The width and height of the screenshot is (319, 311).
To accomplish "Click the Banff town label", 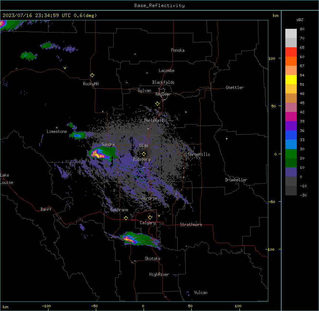I will coord(46,209).
